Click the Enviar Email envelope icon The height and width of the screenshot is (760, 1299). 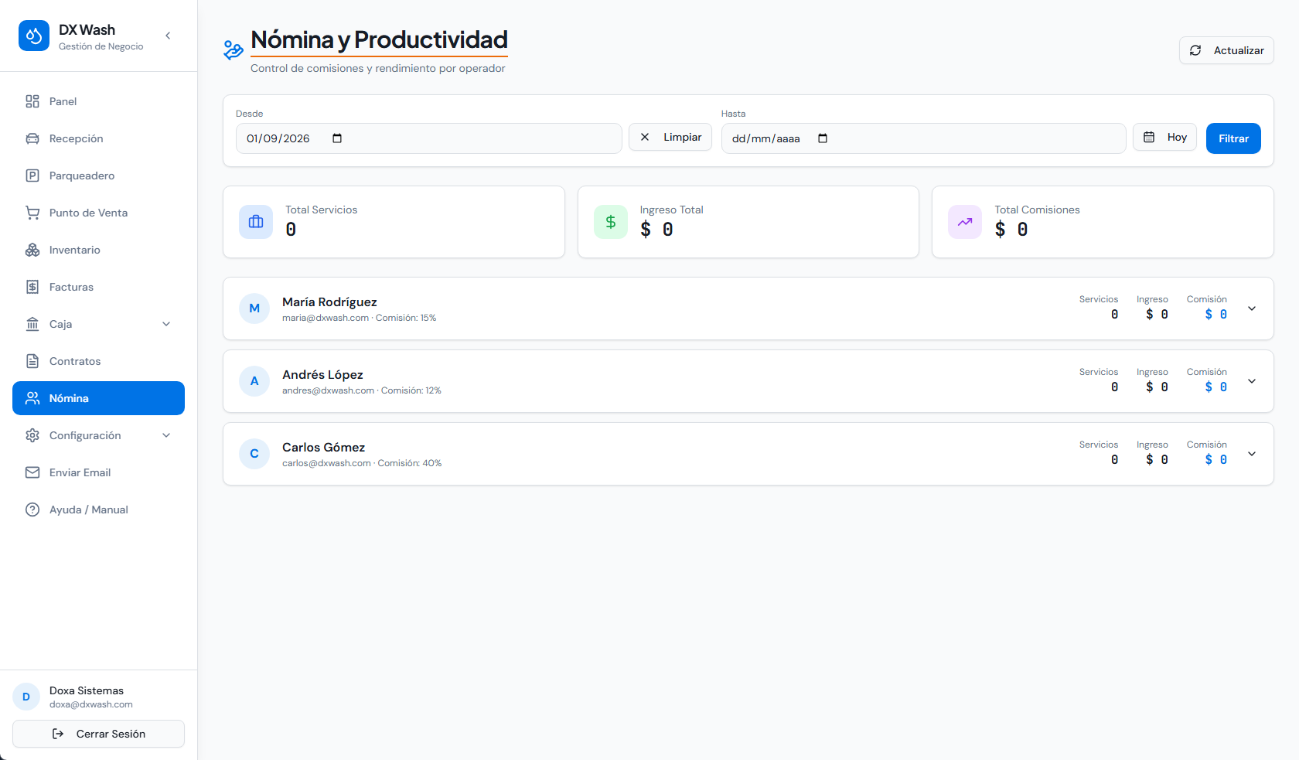pos(32,472)
